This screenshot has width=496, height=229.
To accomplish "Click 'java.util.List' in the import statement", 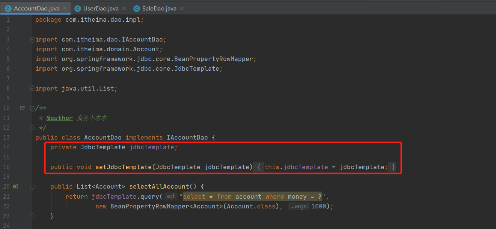I will point(88,89).
